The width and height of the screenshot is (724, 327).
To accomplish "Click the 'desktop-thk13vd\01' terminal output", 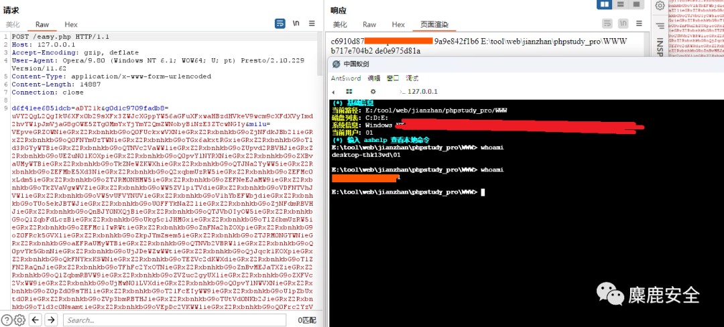I will pos(365,155).
